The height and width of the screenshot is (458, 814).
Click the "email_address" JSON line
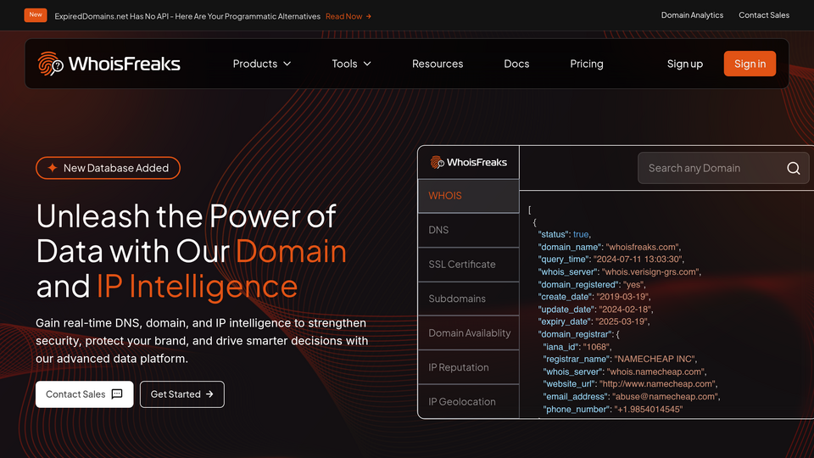coord(631,397)
